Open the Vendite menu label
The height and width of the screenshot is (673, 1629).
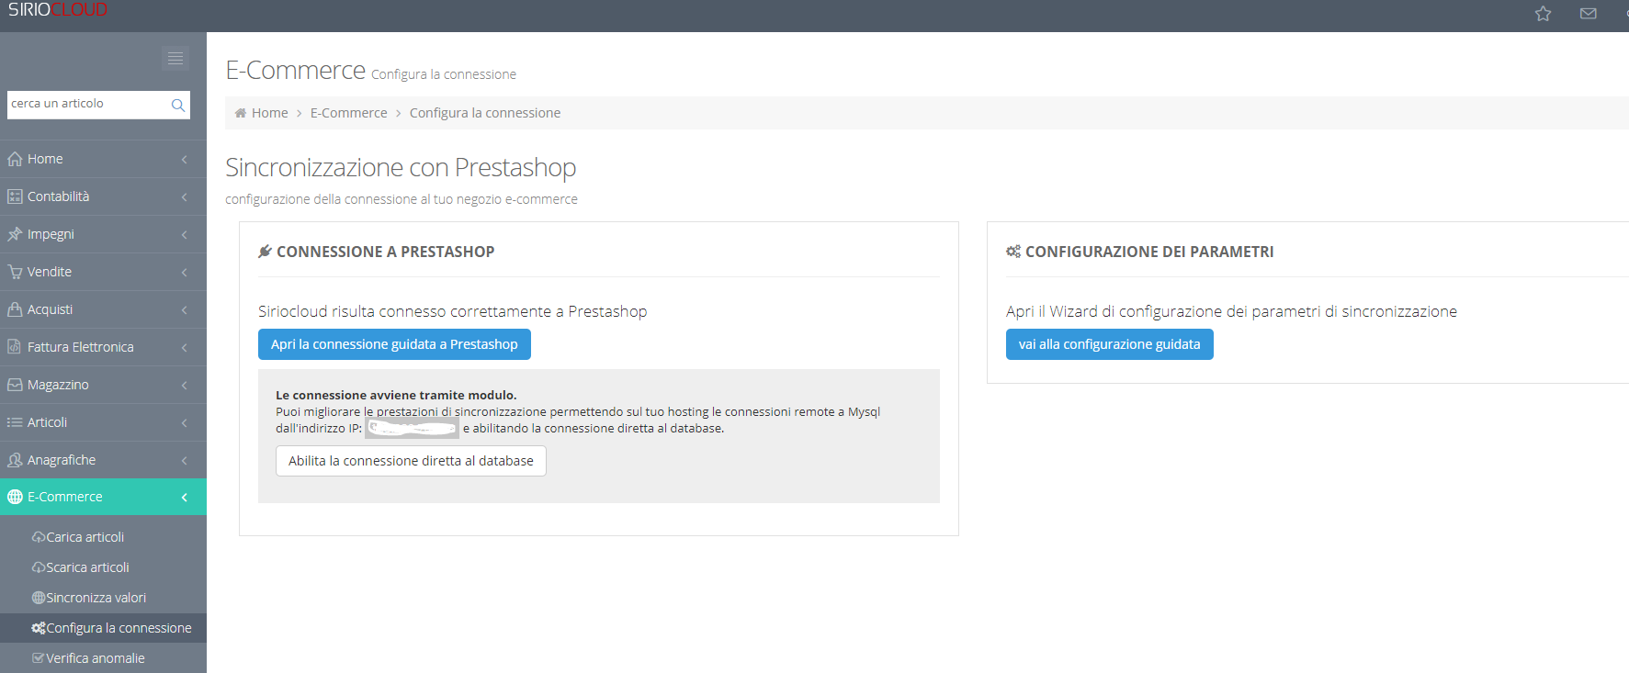(50, 272)
